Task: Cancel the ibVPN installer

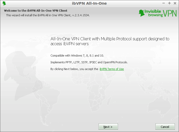Action: 165,127
